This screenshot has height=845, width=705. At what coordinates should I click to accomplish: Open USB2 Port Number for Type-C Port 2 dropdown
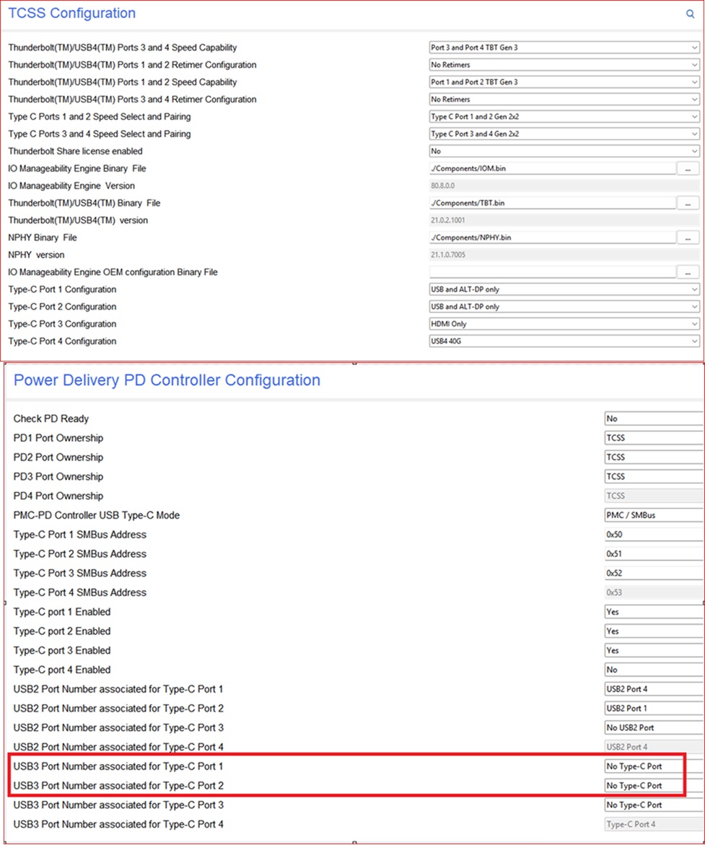pyautogui.click(x=653, y=709)
